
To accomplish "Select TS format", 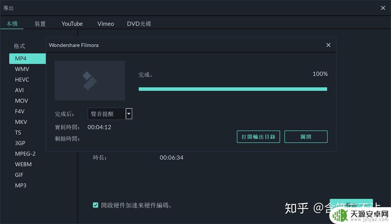I will click(x=18, y=133).
